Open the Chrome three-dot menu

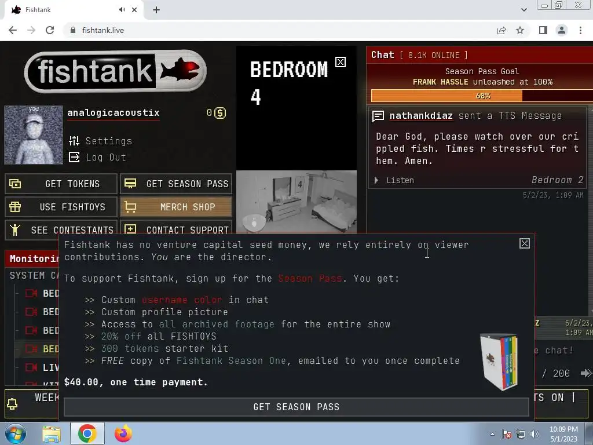[x=580, y=30]
